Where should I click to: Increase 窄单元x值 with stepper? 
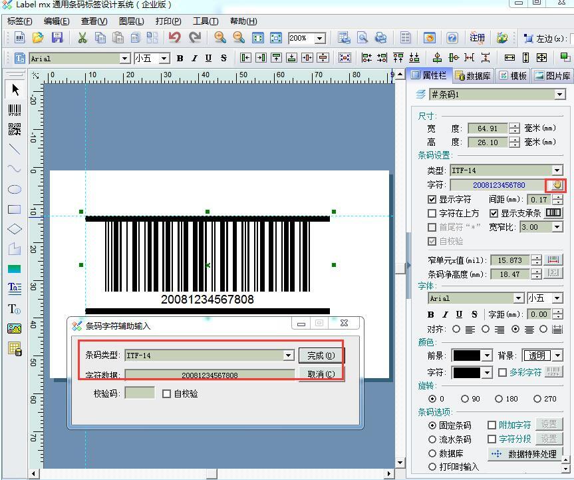pos(537,258)
